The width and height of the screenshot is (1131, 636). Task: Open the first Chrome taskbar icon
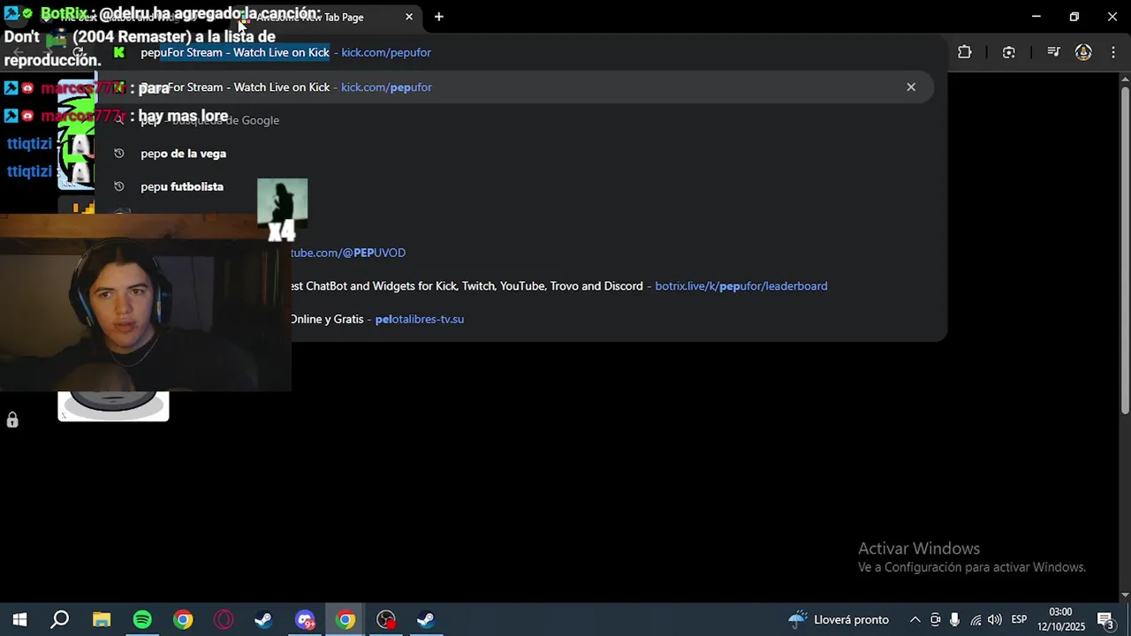point(183,620)
